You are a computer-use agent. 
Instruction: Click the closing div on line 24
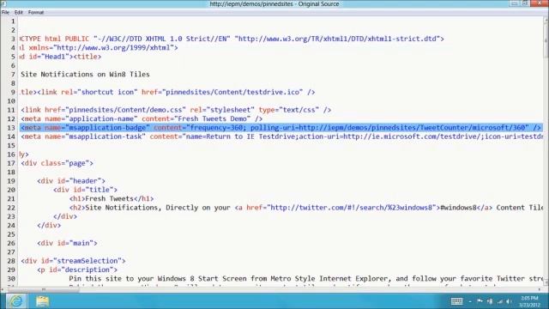(49, 225)
